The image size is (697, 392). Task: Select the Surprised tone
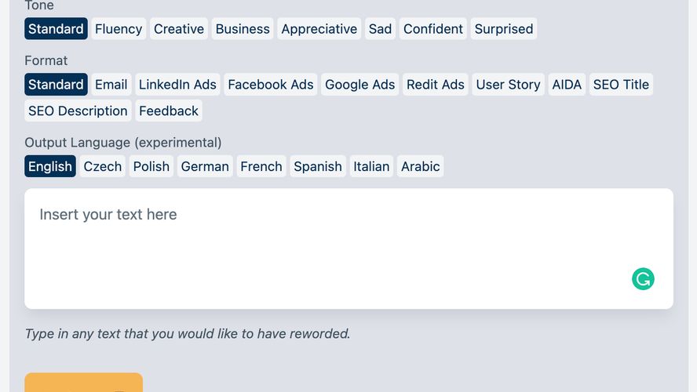tap(504, 29)
